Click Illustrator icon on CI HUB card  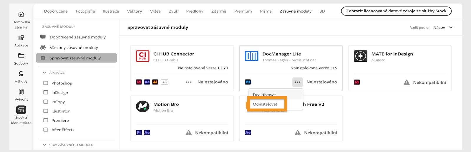tap(155, 82)
